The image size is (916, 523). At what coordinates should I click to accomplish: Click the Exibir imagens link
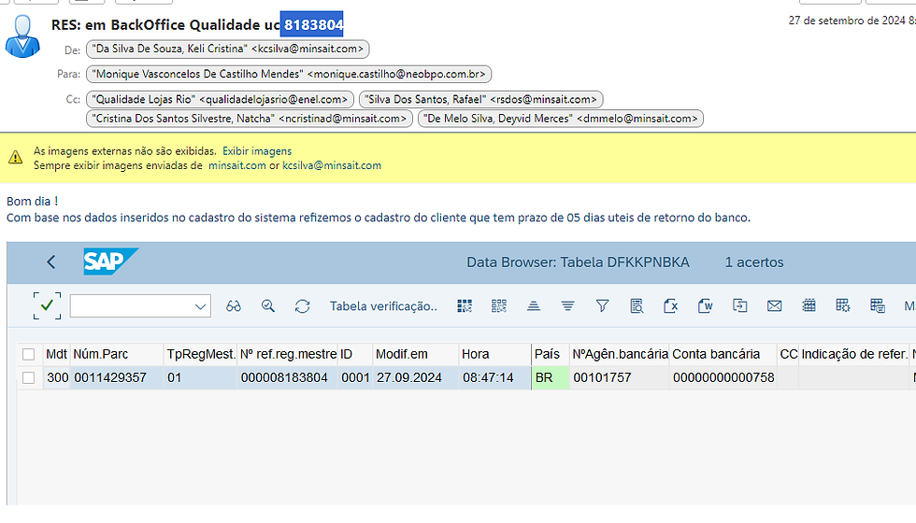point(257,151)
